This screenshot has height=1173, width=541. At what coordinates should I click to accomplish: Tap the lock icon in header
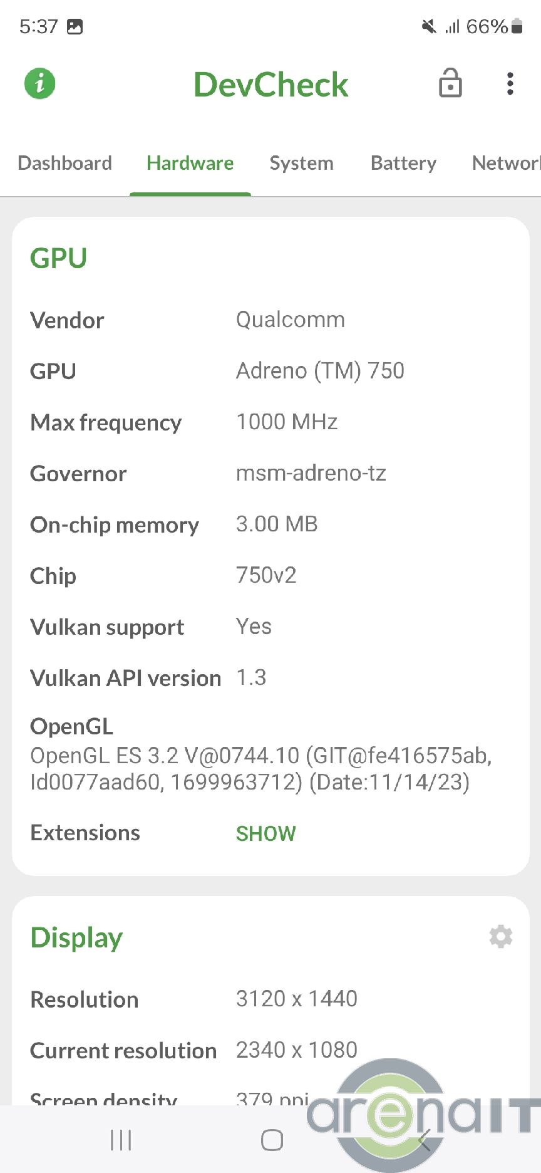(450, 83)
